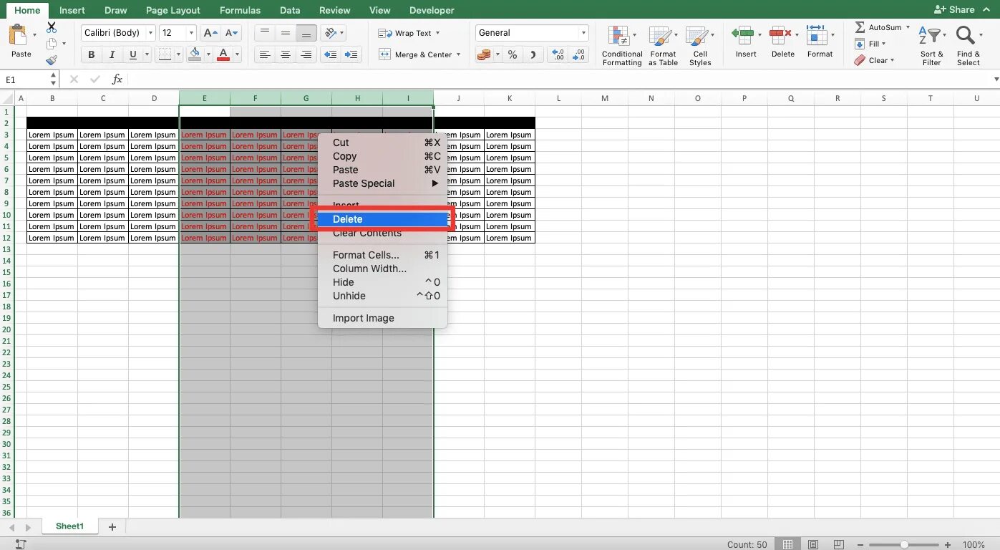Select the Format Painter brush icon

(x=52, y=60)
